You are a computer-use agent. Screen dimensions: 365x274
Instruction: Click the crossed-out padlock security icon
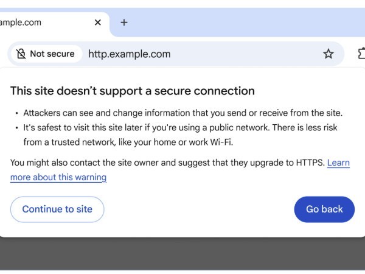21,54
